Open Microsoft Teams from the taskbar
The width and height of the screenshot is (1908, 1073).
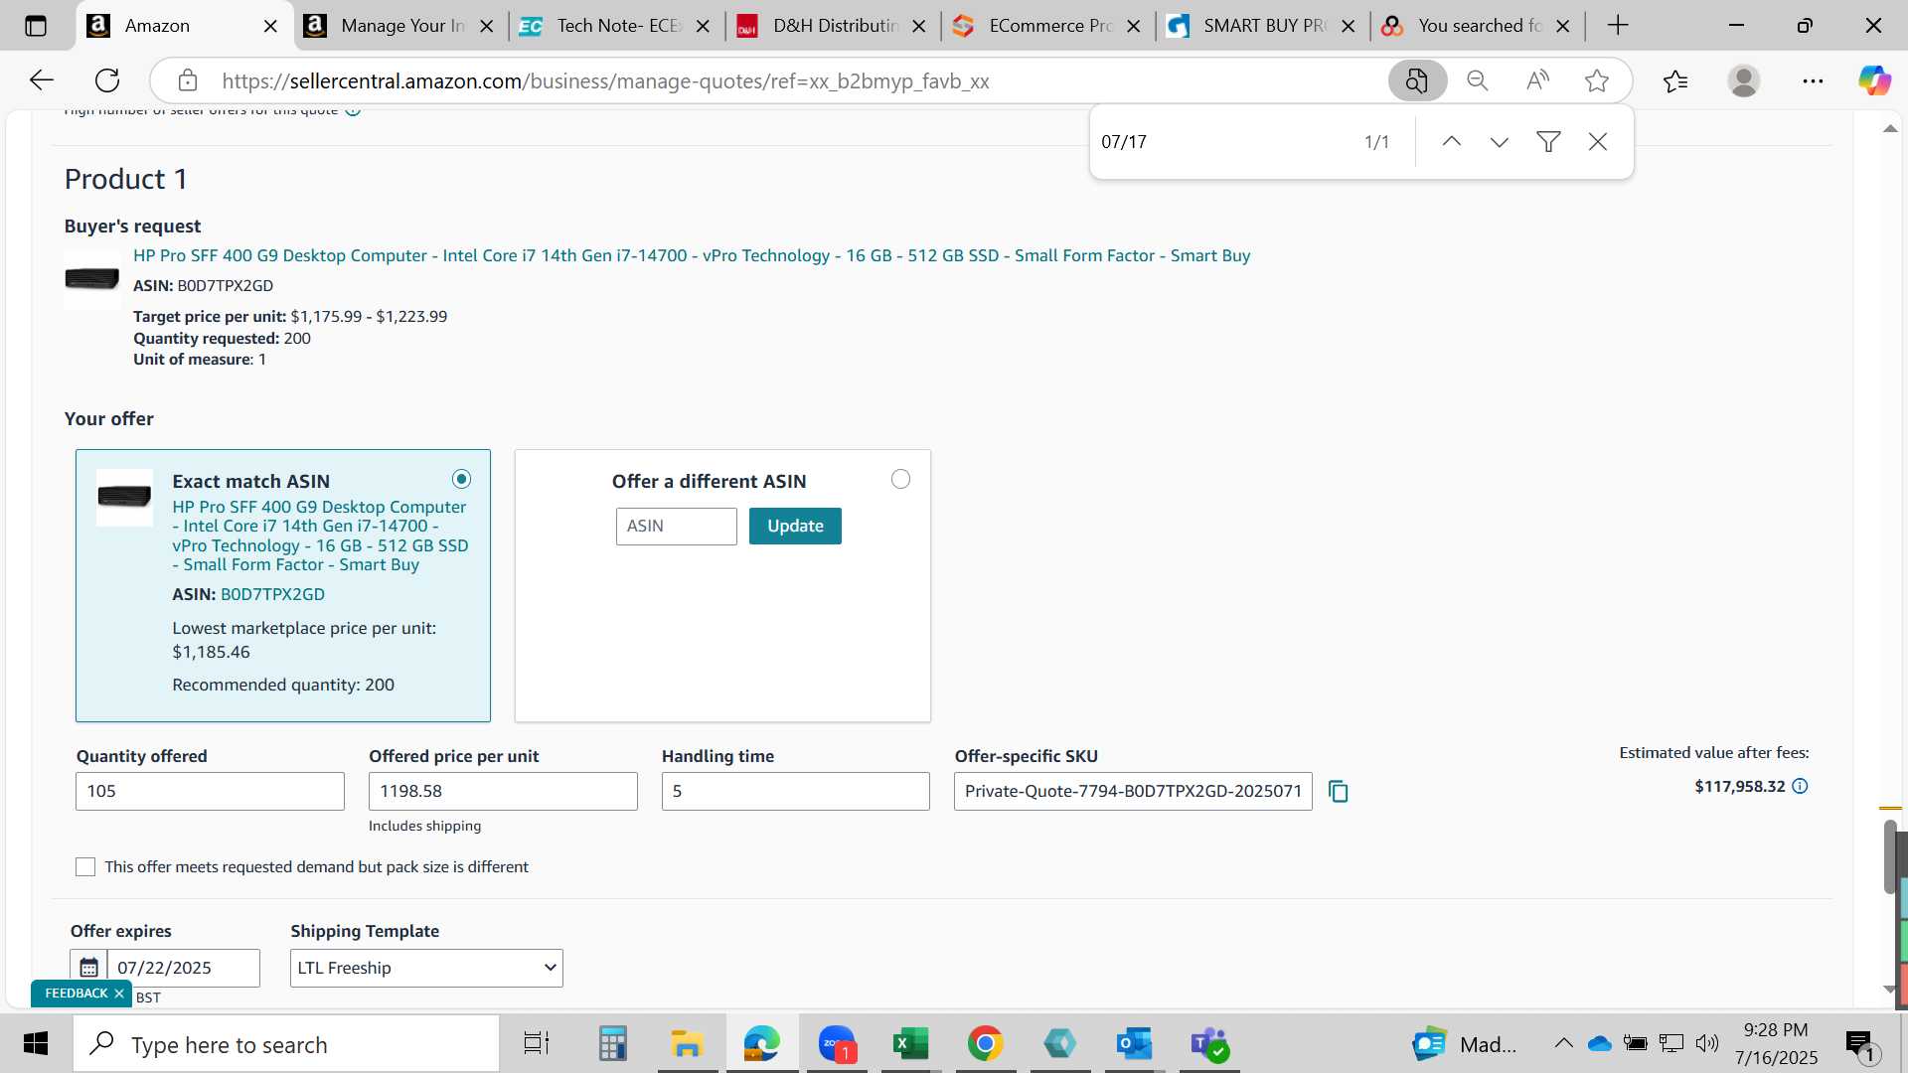point(1209,1043)
